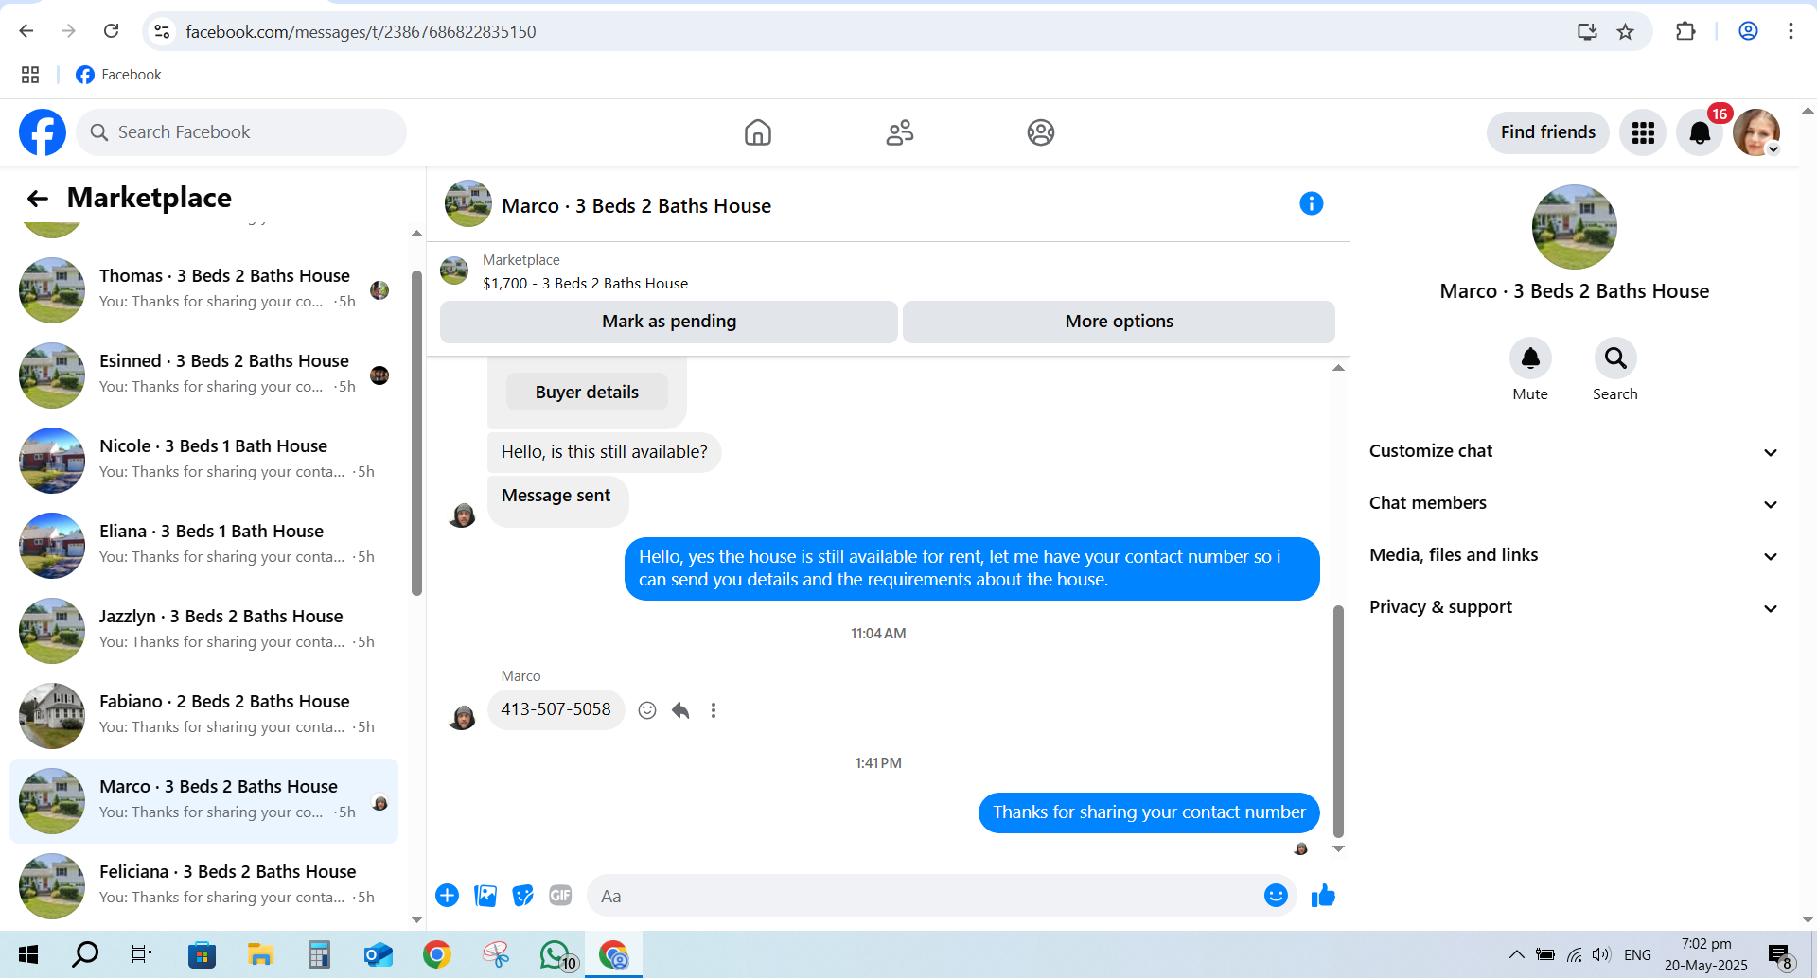
Task: Open the Groups icon in top navigation
Action: pyautogui.click(x=1041, y=132)
